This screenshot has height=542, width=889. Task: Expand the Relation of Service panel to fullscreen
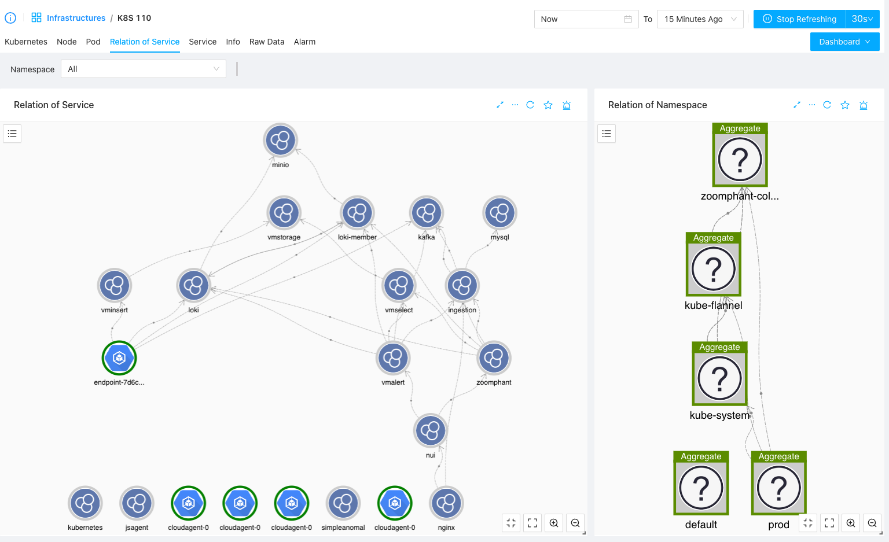(500, 105)
